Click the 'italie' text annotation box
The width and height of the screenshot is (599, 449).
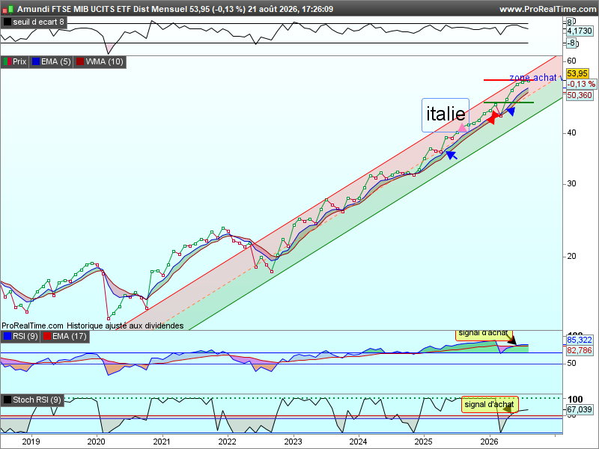(446, 115)
